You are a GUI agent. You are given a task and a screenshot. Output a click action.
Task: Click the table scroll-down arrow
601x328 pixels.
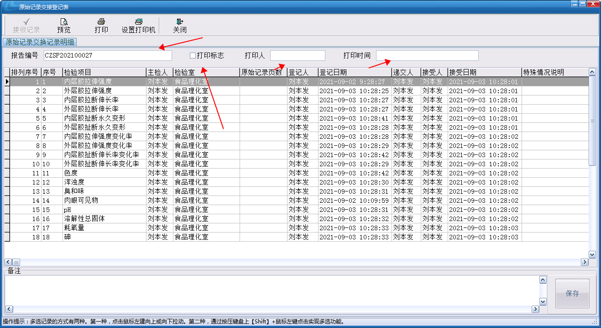[592, 254]
